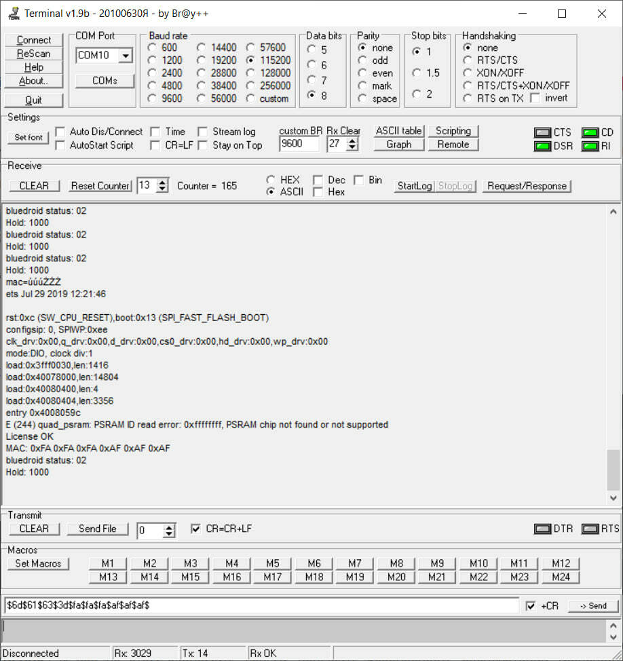Clear the Transmit pane
The image size is (623, 661).
point(34,529)
